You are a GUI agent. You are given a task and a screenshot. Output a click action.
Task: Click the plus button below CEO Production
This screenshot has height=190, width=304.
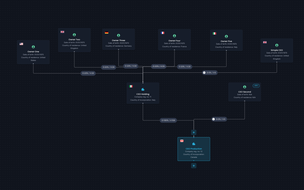[x=194, y=166]
